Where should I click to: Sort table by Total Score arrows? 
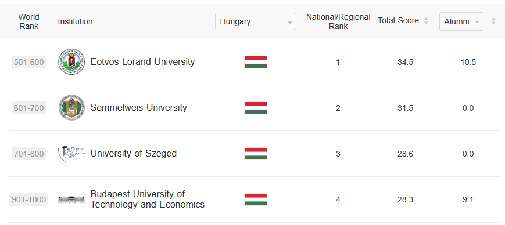point(426,21)
